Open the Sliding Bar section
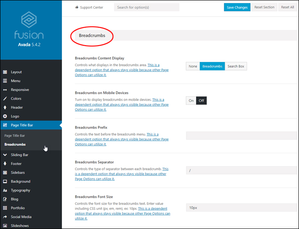Screen dimensions: 299x229 point(31,155)
